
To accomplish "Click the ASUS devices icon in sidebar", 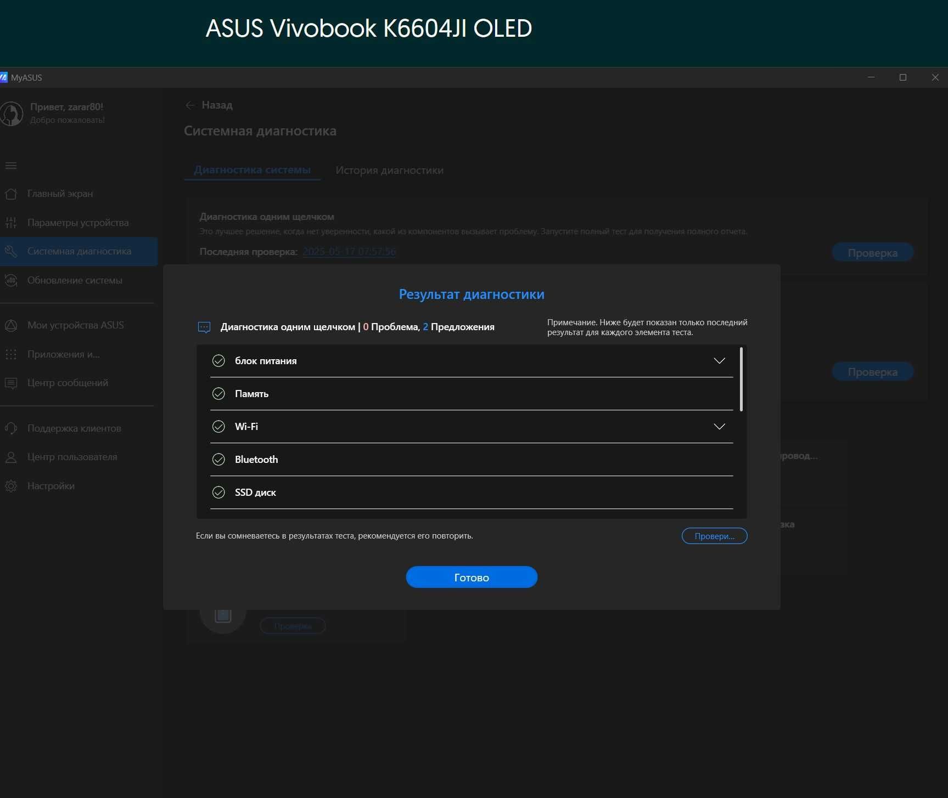I will 11,325.
